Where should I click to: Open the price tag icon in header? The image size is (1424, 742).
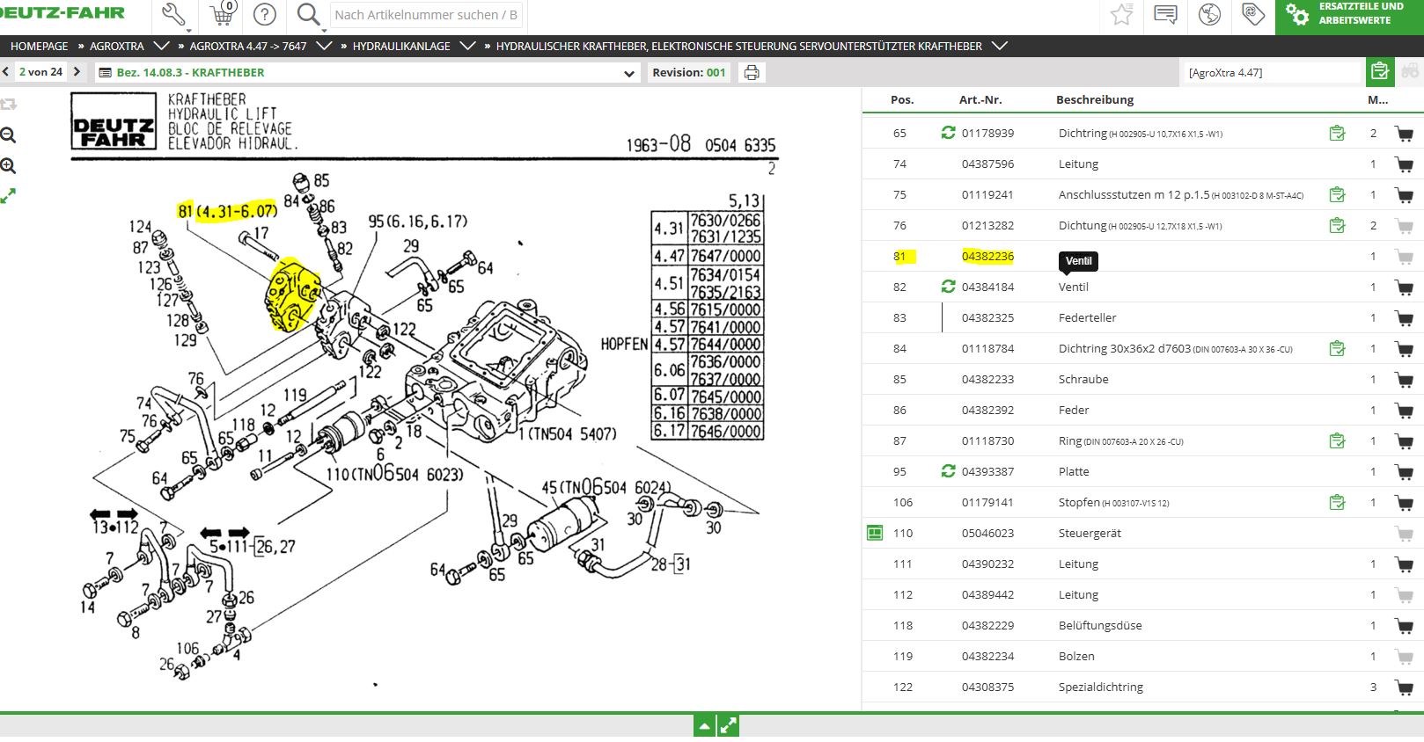pos(1253,15)
